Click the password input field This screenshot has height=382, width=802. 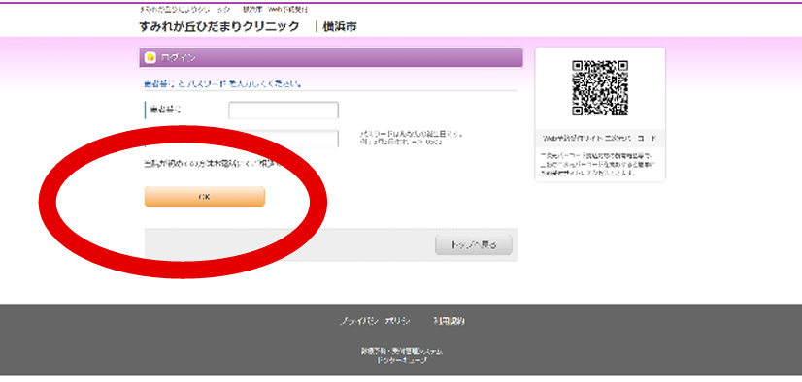click(284, 139)
